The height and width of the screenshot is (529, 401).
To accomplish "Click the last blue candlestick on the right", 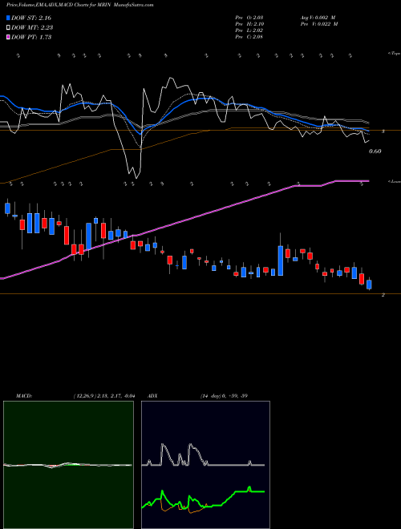I will click(369, 284).
